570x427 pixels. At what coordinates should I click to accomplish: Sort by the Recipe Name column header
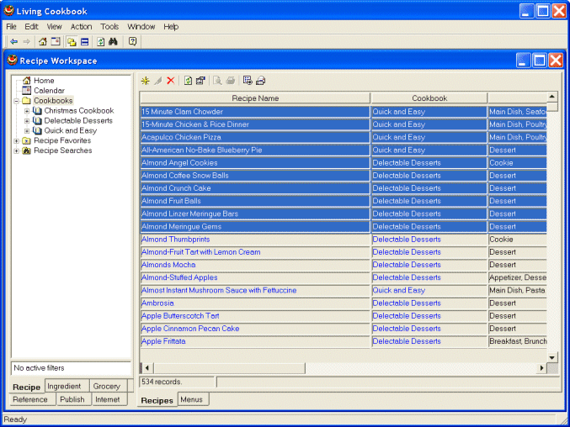(255, 98)
